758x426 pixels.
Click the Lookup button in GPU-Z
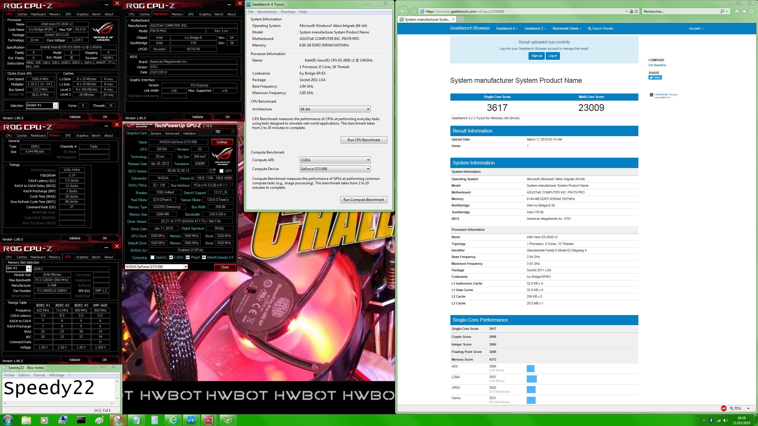[x=222, y=142]
